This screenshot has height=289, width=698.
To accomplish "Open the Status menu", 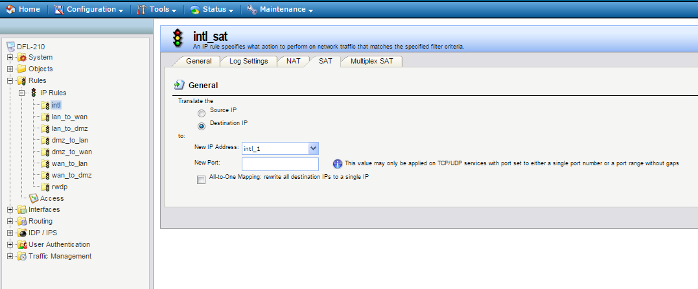I will [211, 9].
